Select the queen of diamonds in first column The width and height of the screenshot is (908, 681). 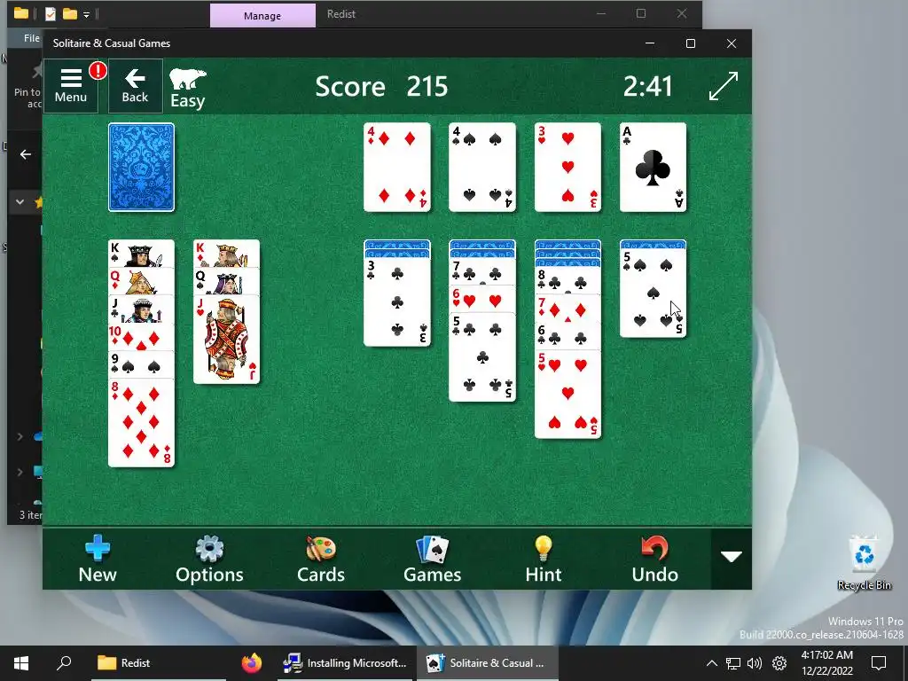(141, 281)
